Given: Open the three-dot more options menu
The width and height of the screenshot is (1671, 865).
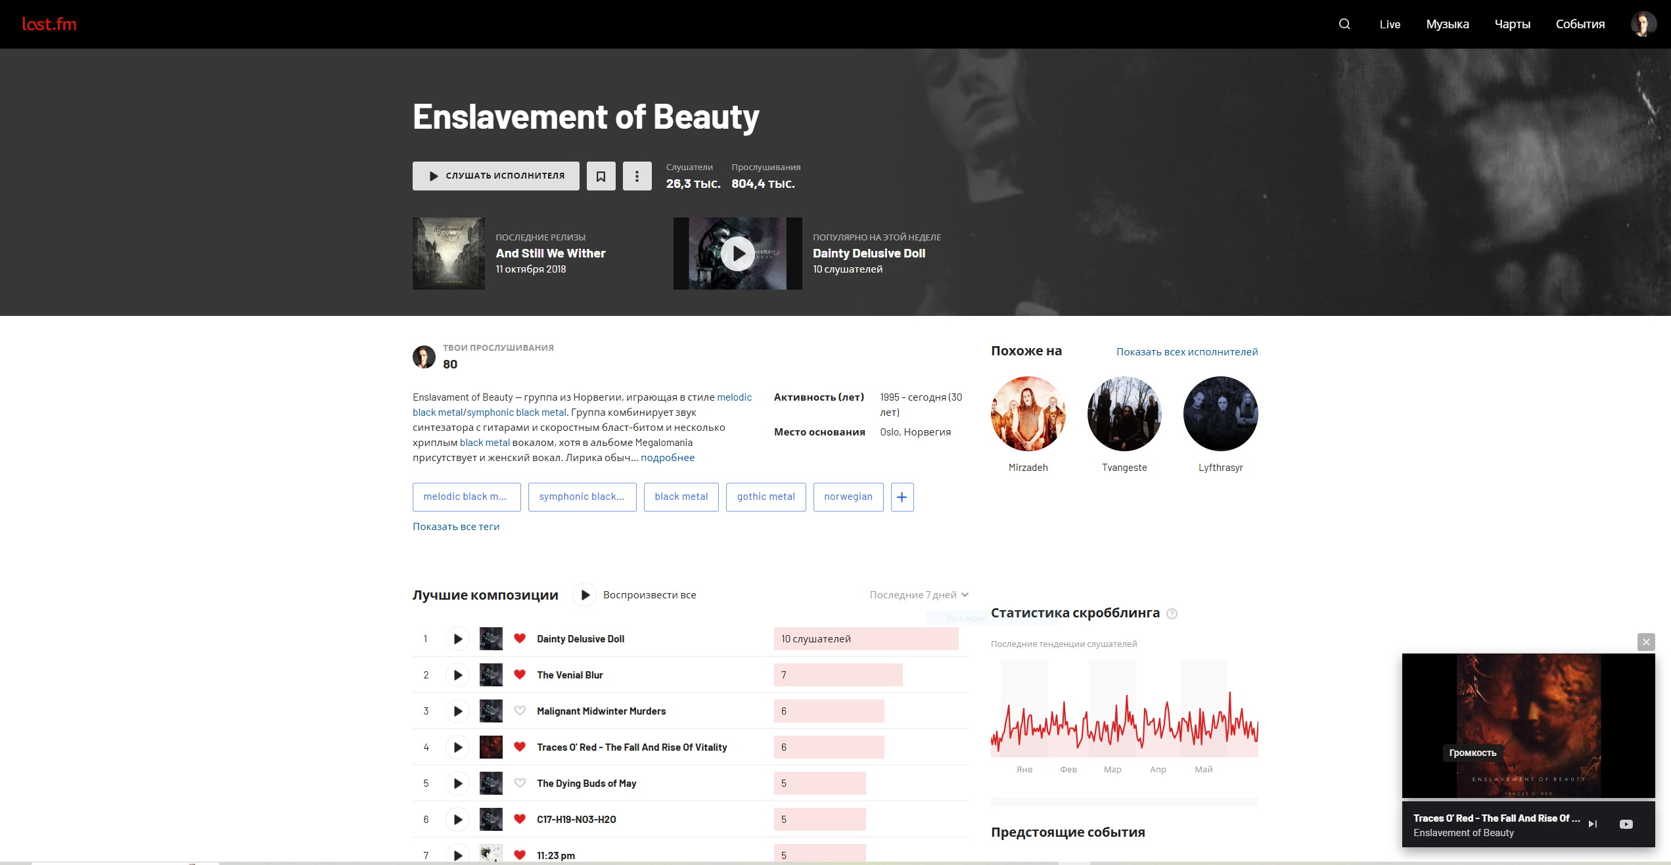Looking at the screenshot, I should (637, 176).
